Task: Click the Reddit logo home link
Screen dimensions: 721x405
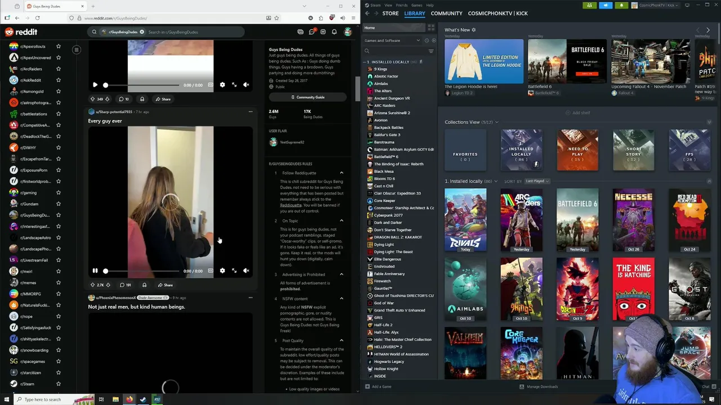Action: click(x=21, y=32)
